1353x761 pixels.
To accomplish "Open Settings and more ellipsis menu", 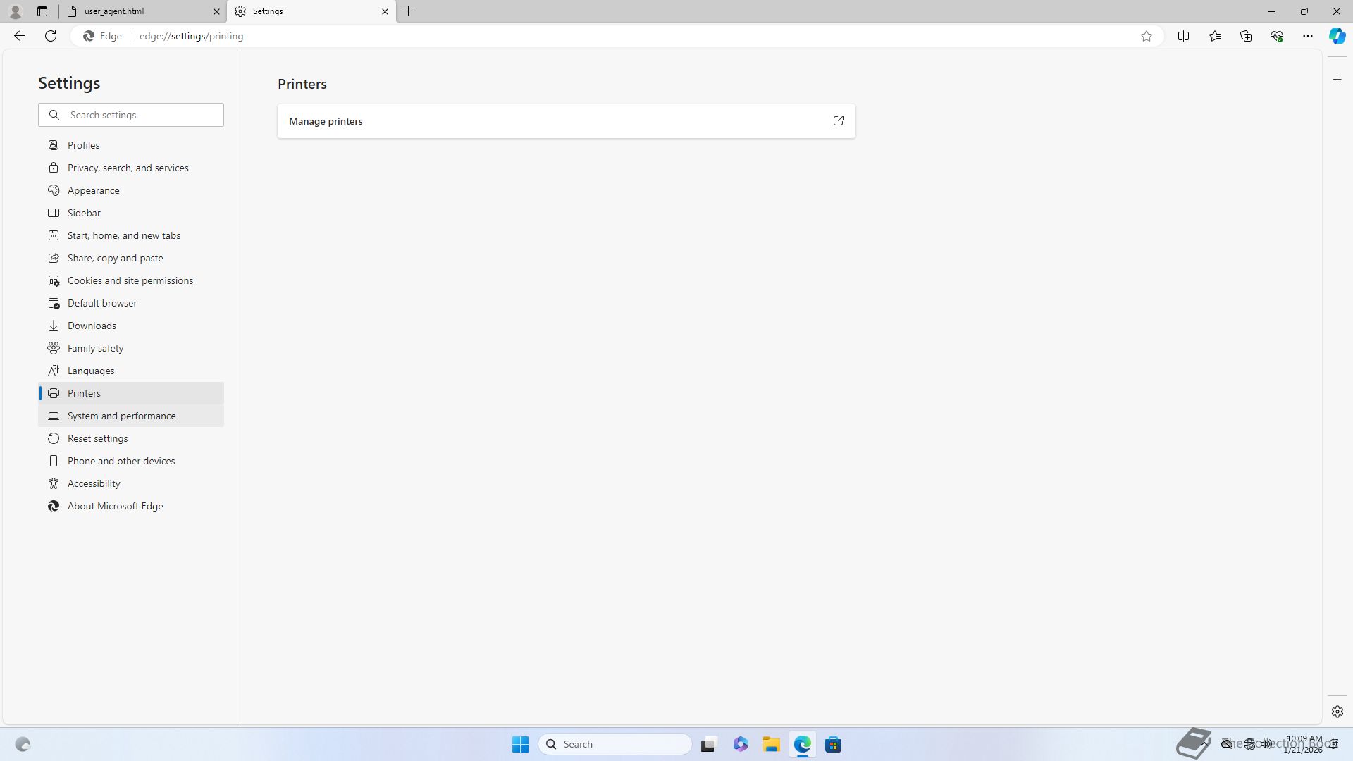I will 1308,36.
